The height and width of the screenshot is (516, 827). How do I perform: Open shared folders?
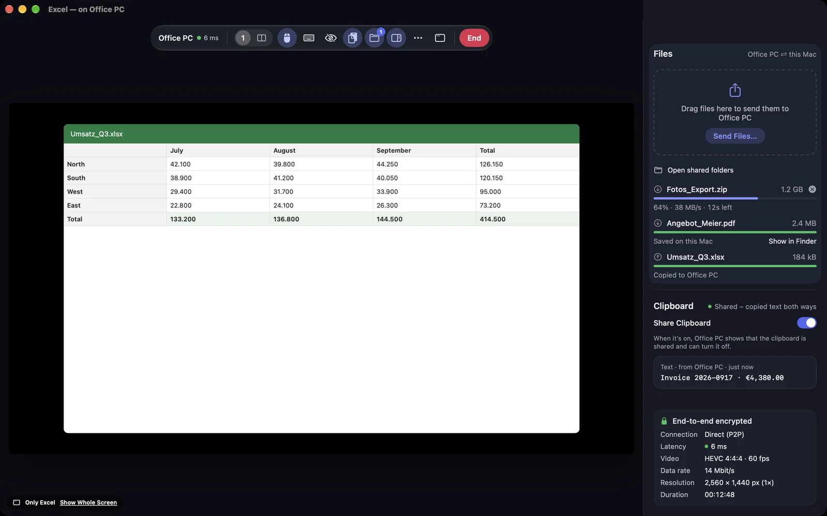[700, 170]
